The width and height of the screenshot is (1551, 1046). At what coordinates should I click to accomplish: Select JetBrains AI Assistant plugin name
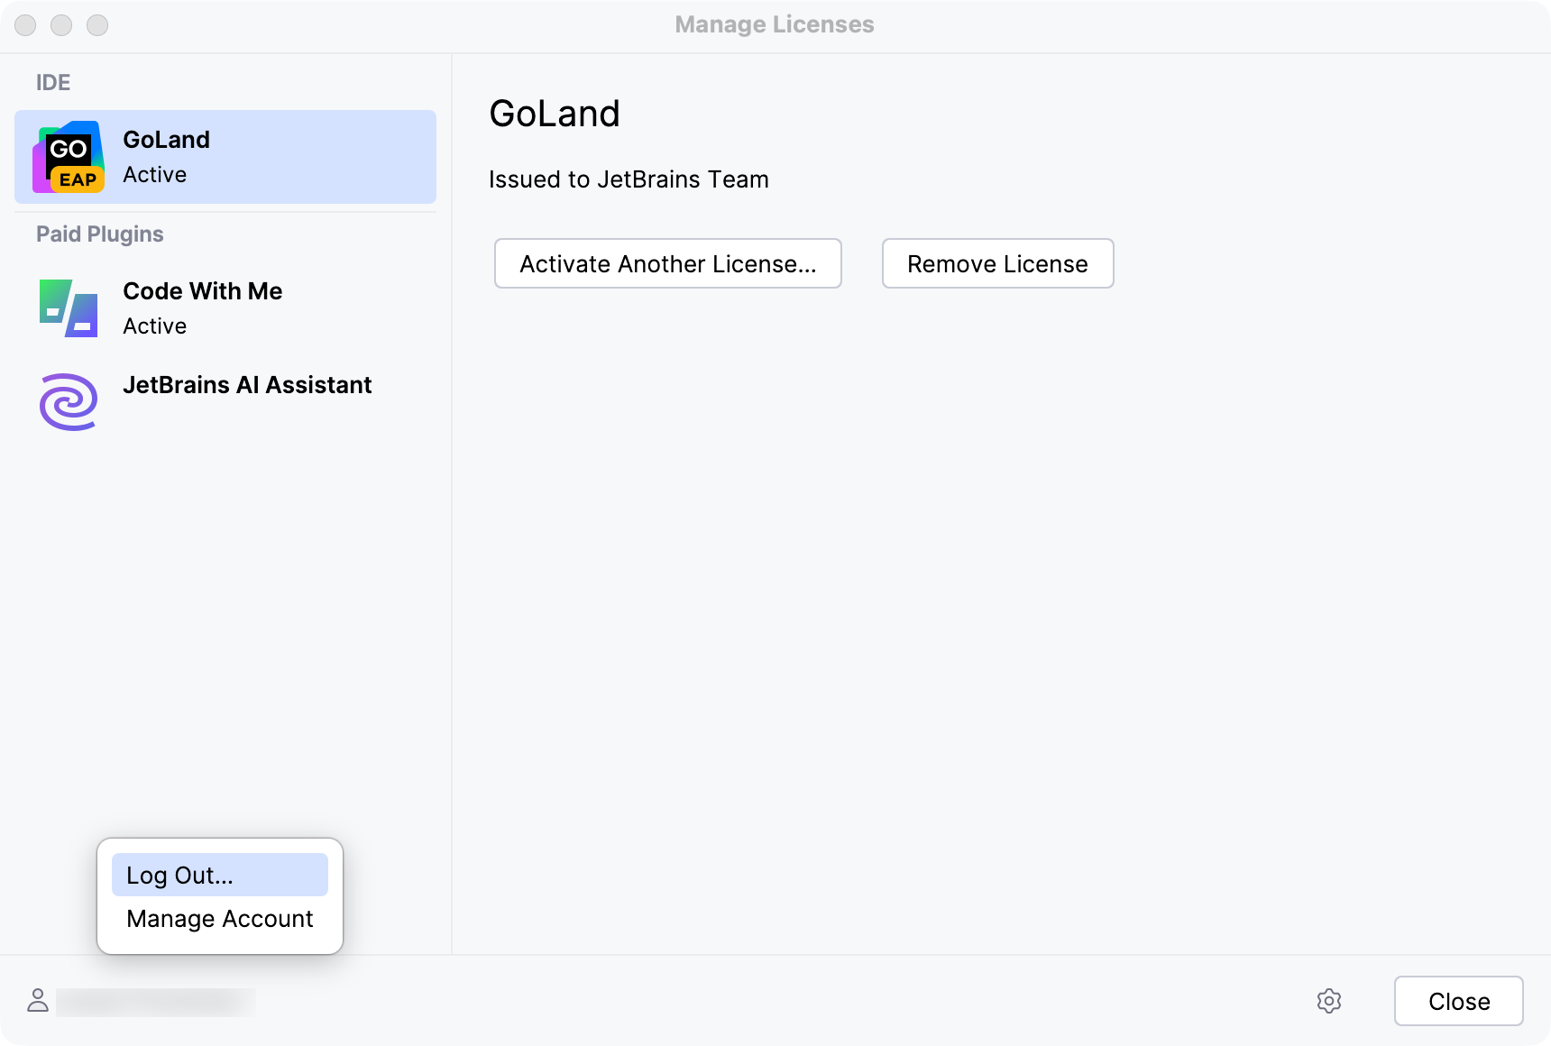point(247,385)
